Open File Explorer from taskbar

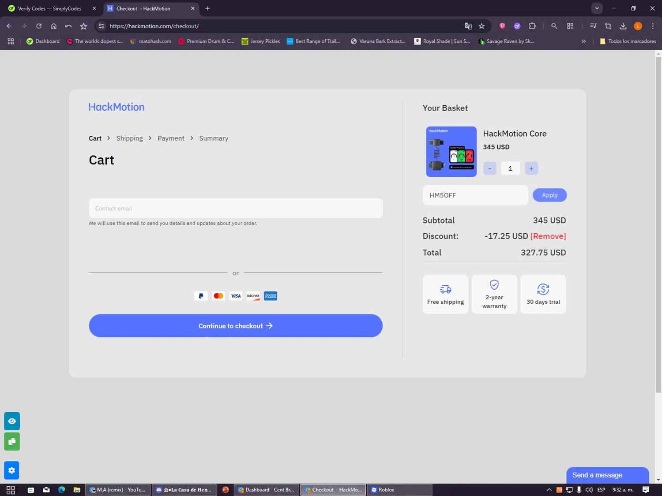77,490
